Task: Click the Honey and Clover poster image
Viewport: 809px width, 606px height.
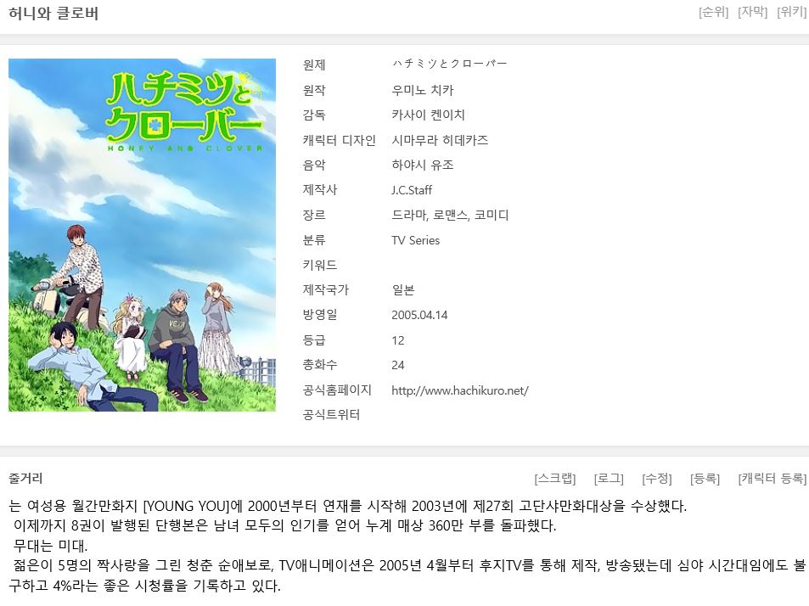Action: (142, 235)
